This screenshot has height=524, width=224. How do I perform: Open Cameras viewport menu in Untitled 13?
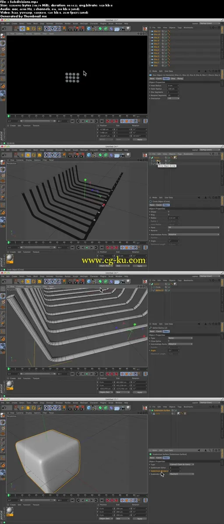[x=20, y=34]
